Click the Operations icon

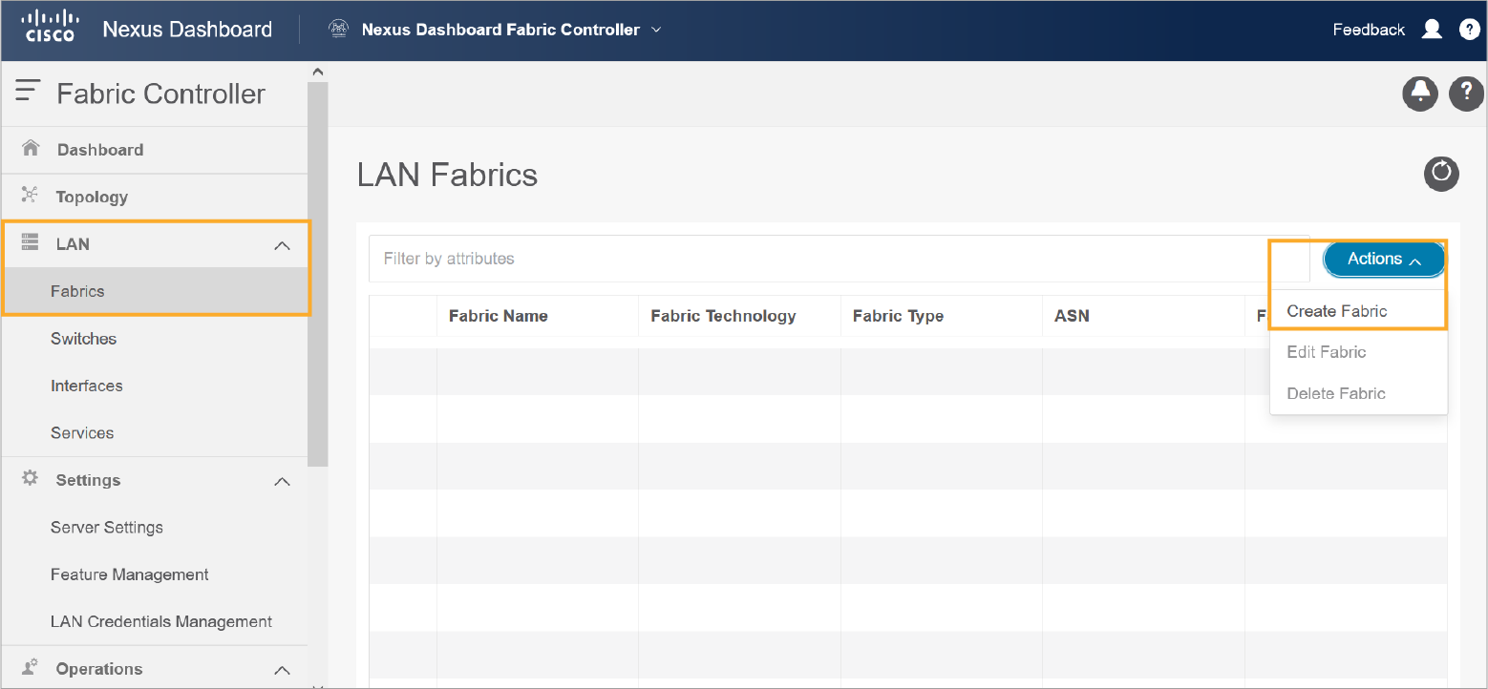tap(31, 667)
